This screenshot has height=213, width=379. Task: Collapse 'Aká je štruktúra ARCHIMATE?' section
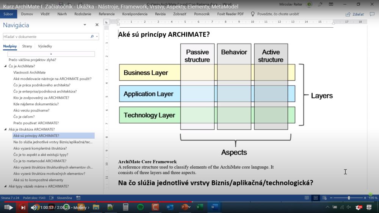pyautogui.click(x=5, y=130)
